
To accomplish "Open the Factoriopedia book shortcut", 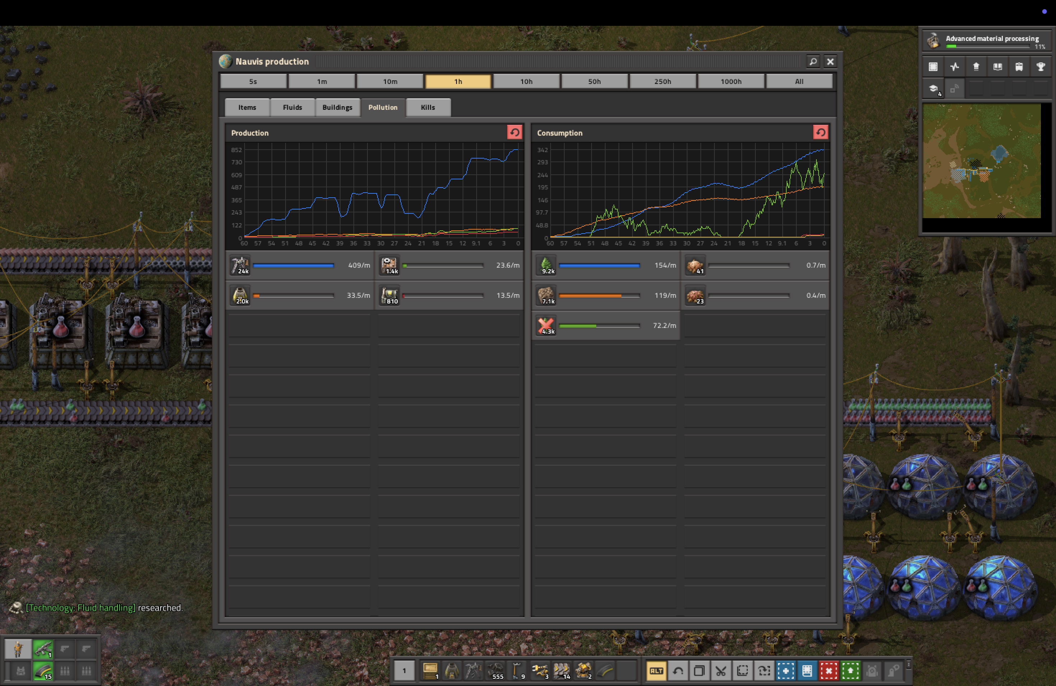I will pos(997,67).
